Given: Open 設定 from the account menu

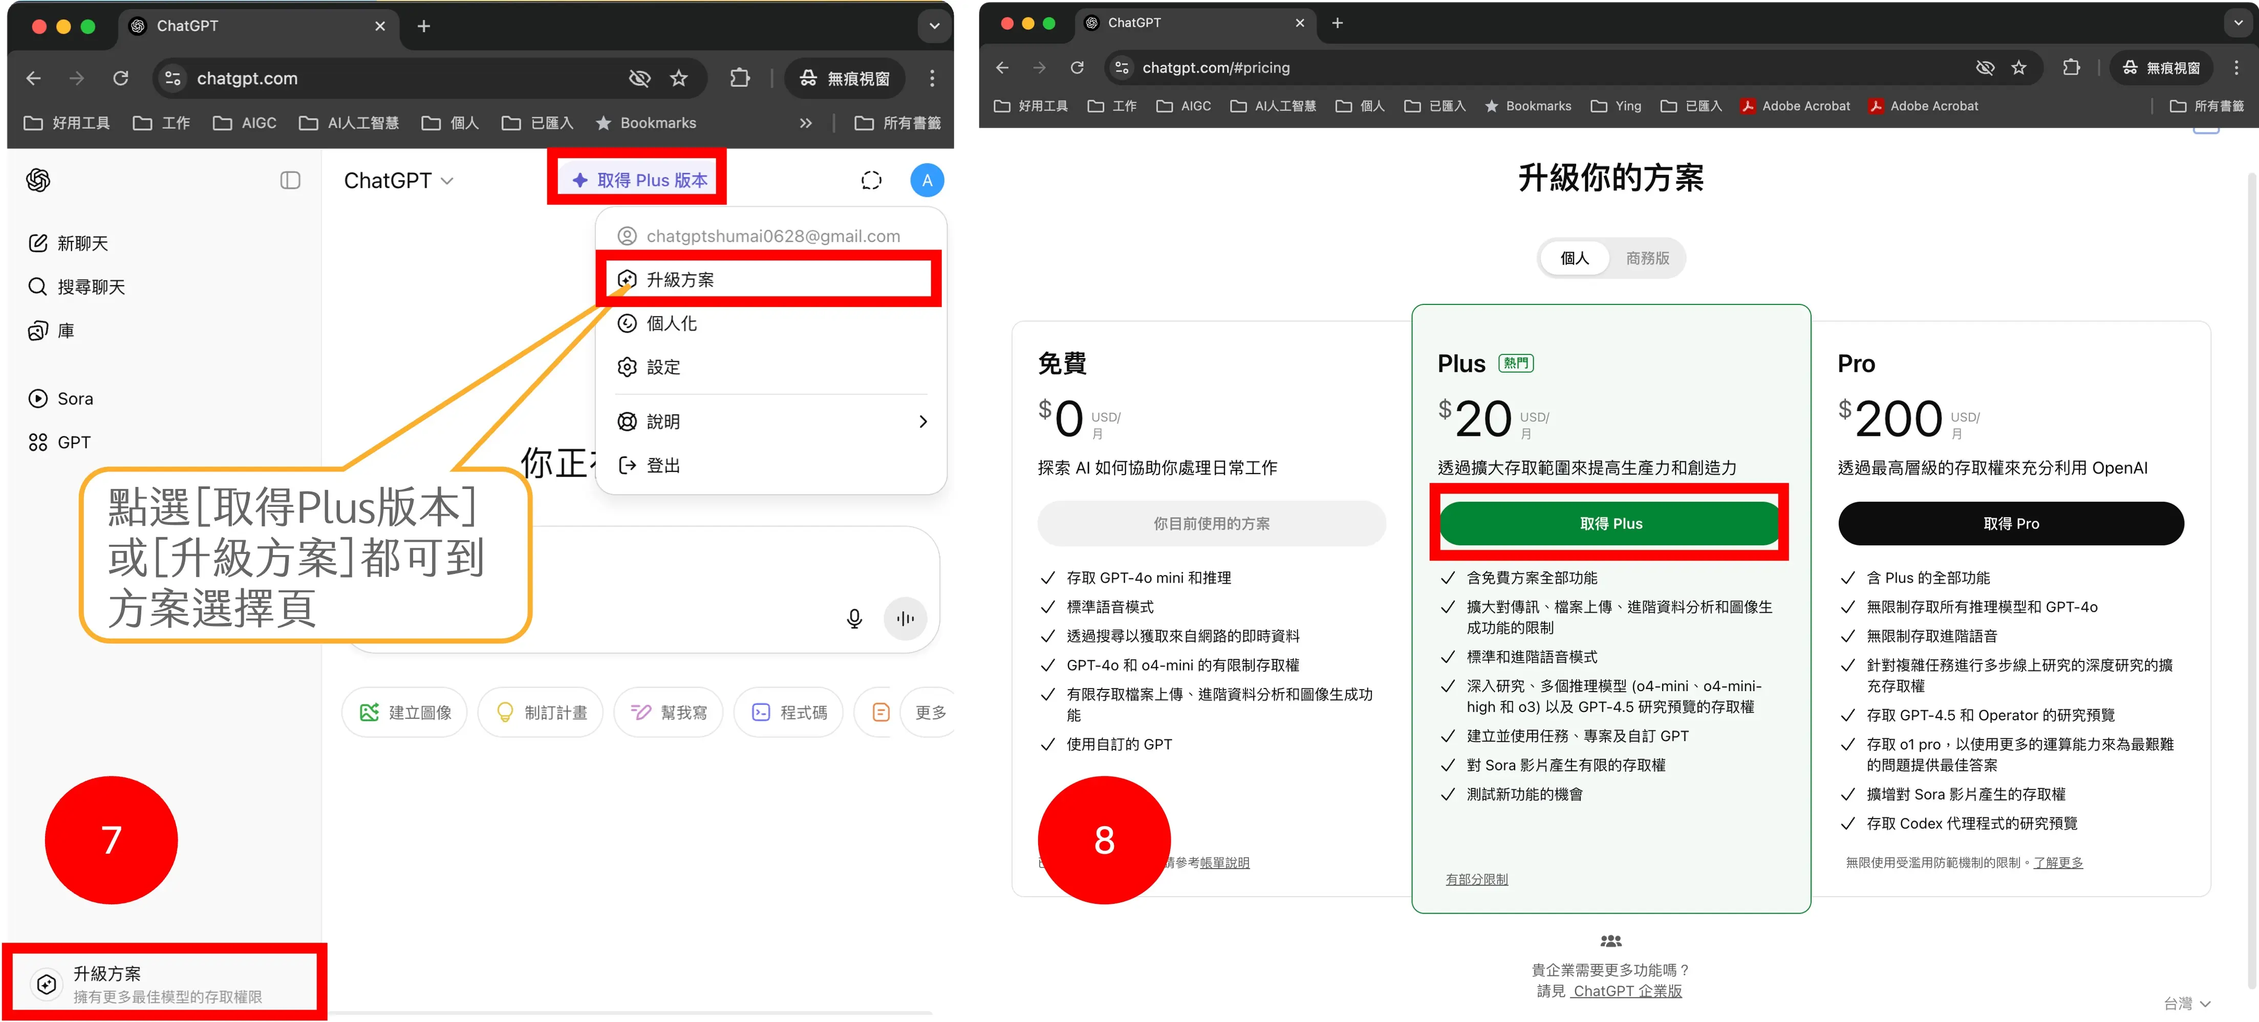Looking at the screenshot, I should [663, 367].
